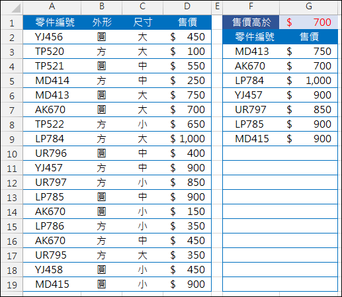Select cell containing YJ458
The width and height of the screenshot is (342, 297).
(52, 270)
